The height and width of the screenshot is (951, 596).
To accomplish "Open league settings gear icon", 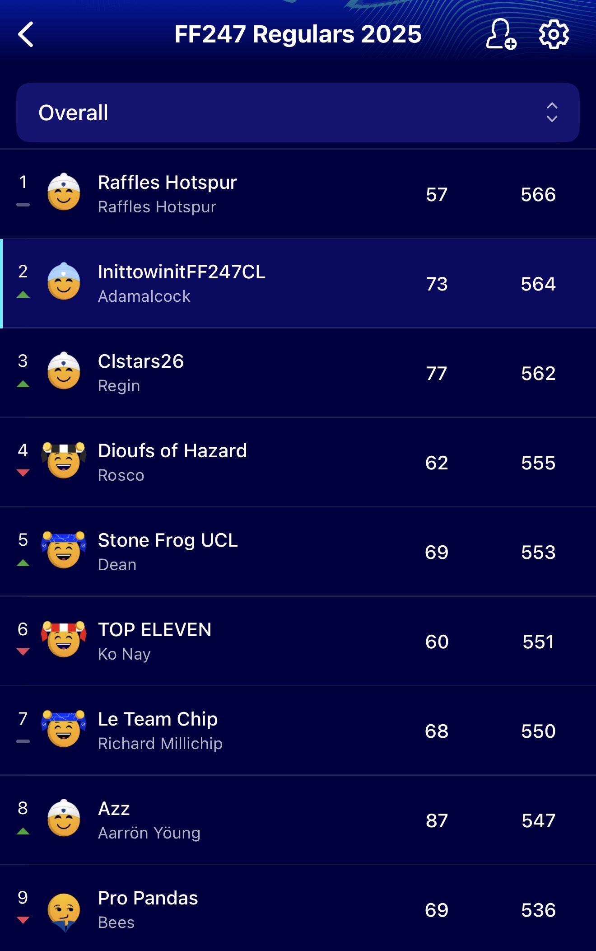I will 554,34.
